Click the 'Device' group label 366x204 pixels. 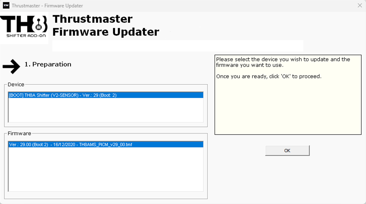16,84
